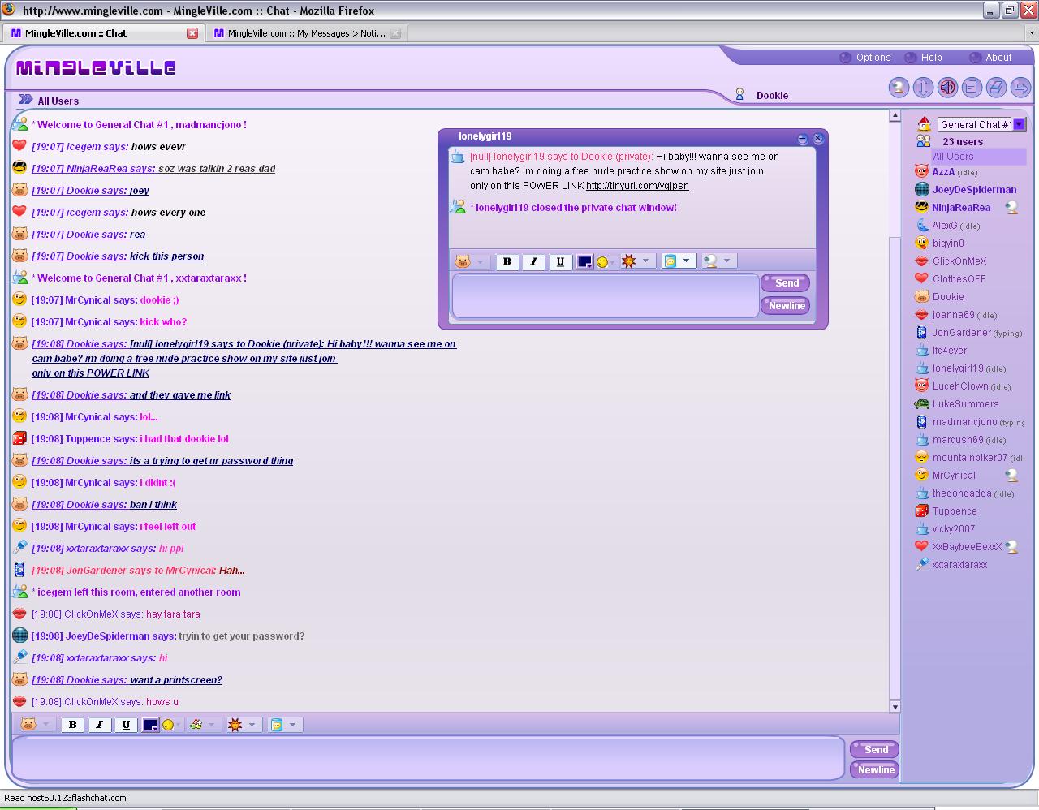Click Newline in the private chat window
The image size is (1039, 810).
[x=785, y=306]
